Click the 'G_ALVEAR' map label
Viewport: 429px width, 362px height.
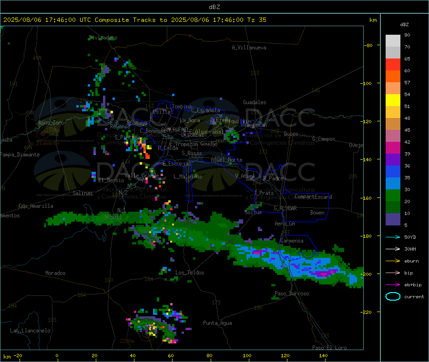coord(285,208)
